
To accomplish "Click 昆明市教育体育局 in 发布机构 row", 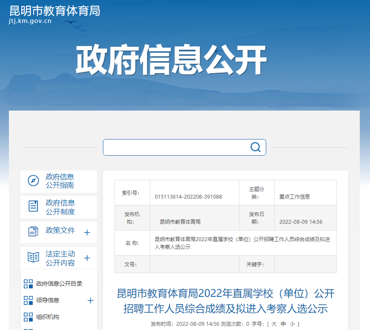I will (x=180, y=222).
